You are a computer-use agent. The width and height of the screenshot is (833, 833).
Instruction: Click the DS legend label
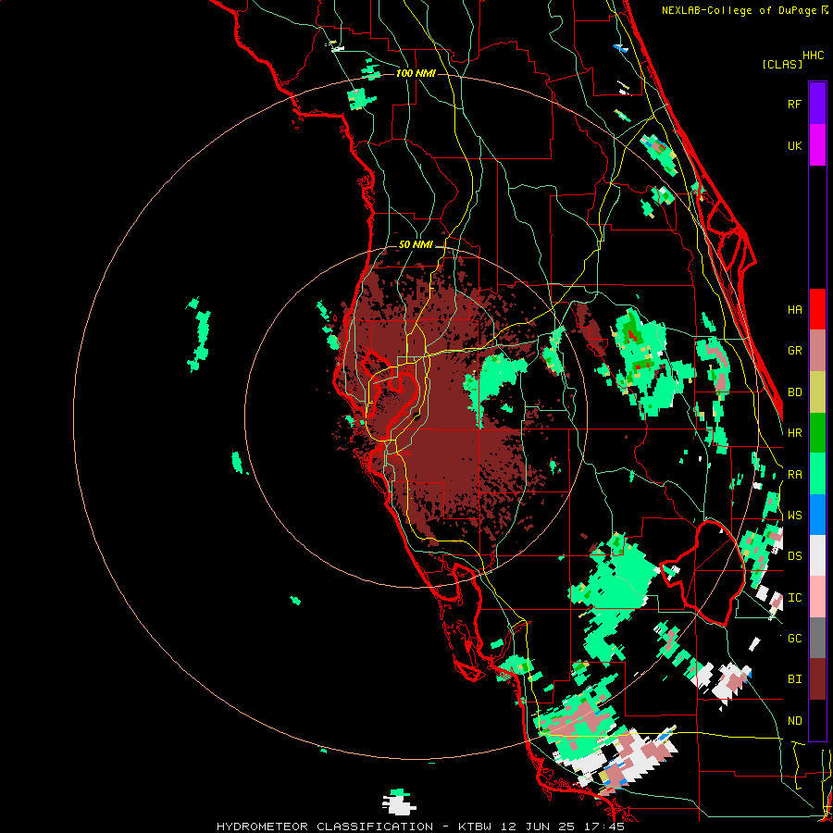[x=794, y=556]
